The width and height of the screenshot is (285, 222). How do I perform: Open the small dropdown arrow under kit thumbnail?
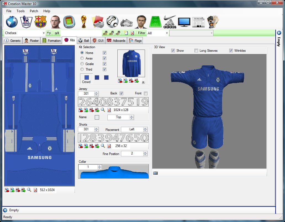143,82
